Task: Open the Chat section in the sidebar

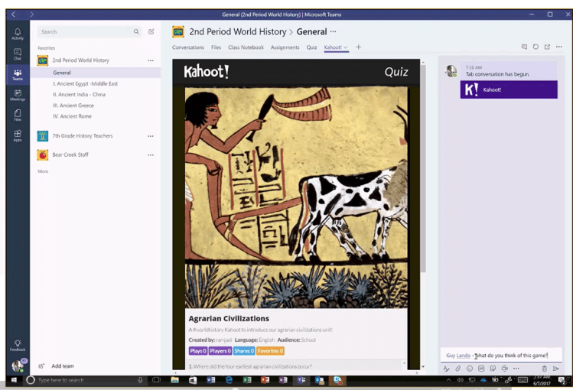Action: click(x=18, y=54)
